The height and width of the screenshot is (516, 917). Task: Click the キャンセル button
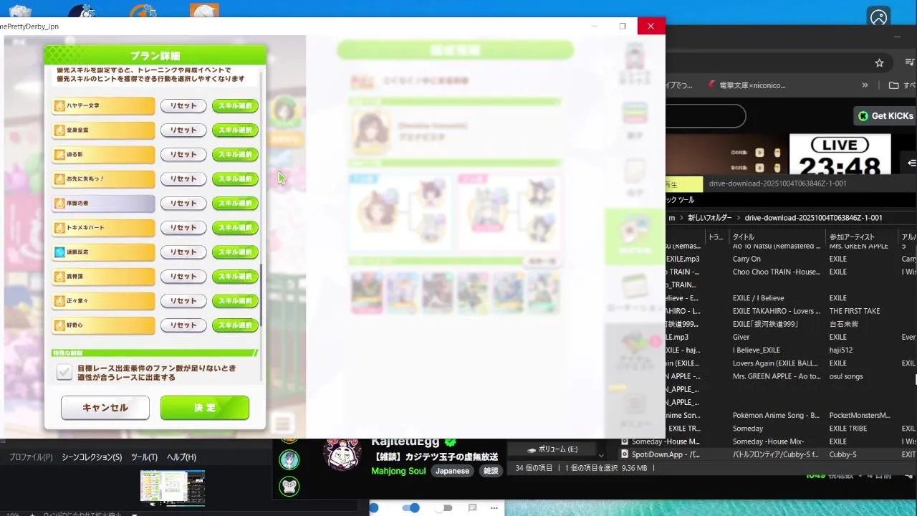(105, 408)
